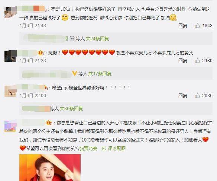Reply to the 1月6日 21:33 comment

[x=183, y=61]
